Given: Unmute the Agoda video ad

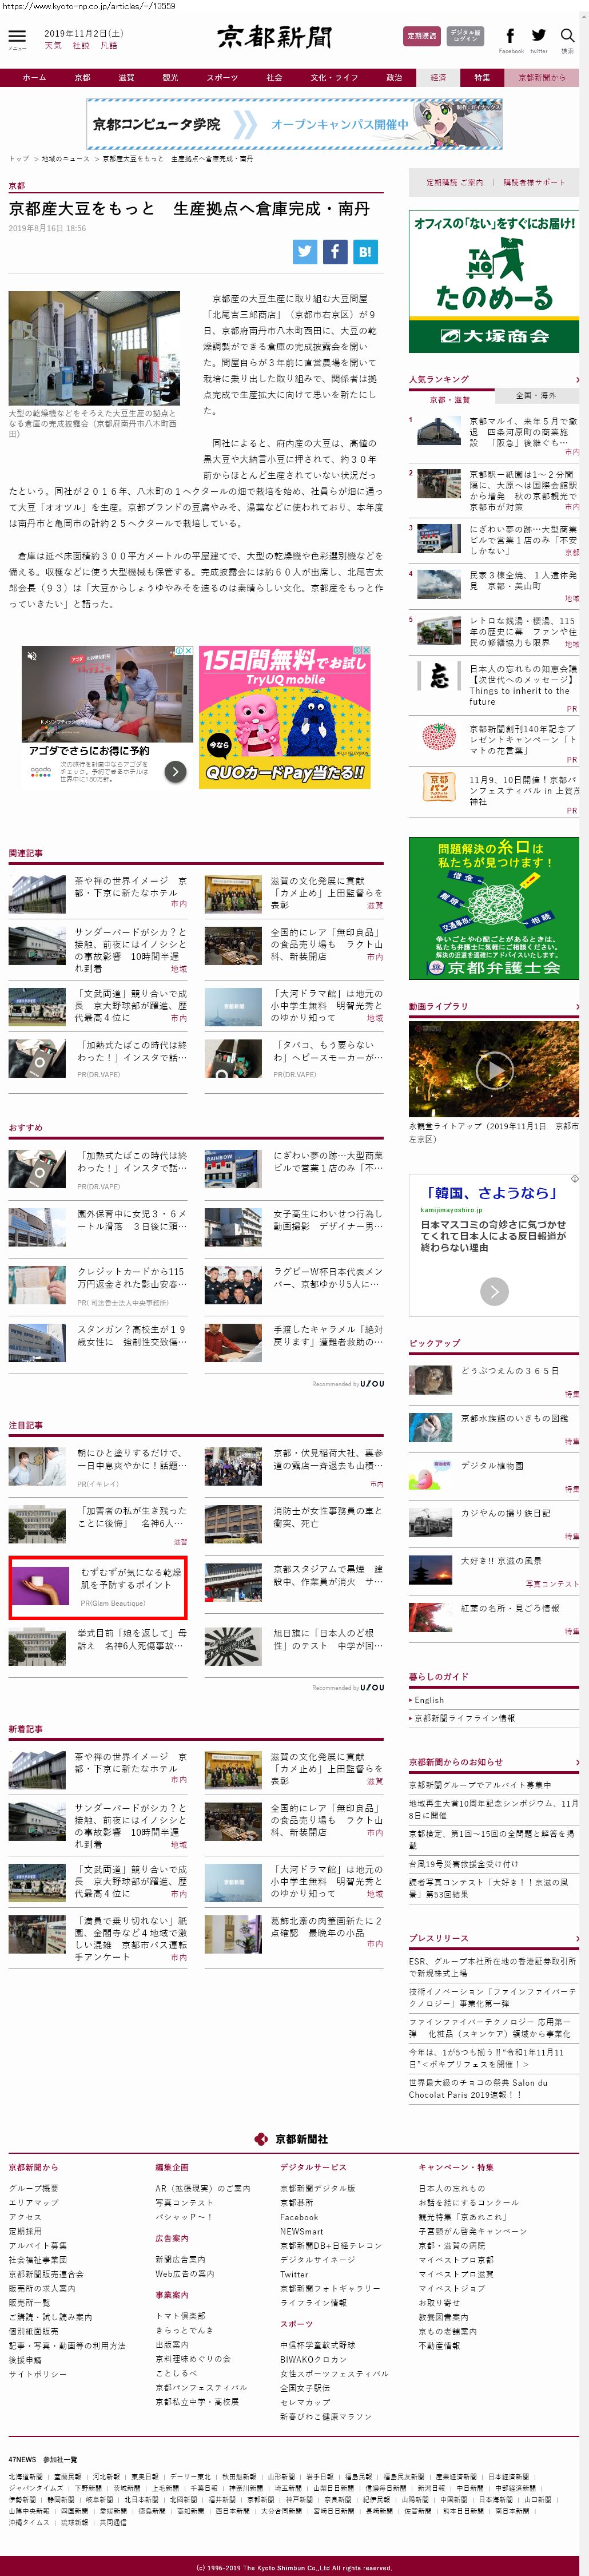Looking at the screenshot, I should point(32,656).
